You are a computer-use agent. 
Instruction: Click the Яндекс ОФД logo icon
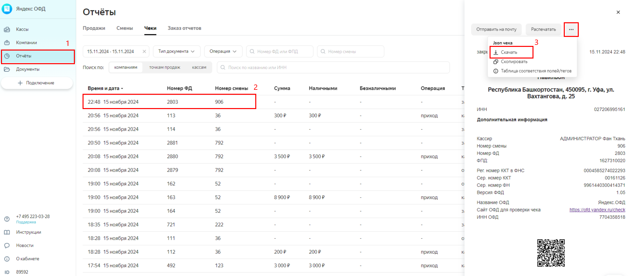click(x=7, y=9)
